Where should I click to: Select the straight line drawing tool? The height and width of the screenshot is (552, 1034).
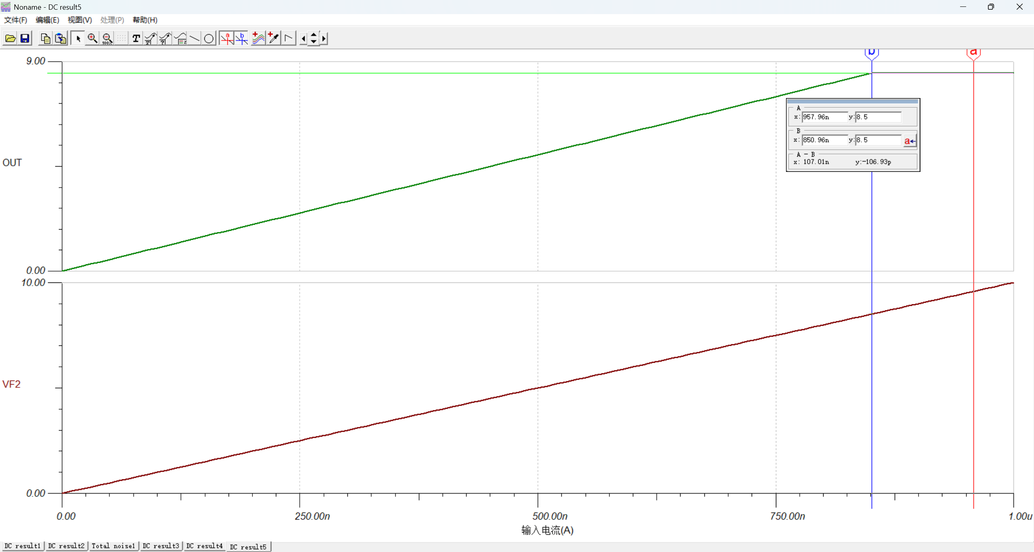click(194, 39)
